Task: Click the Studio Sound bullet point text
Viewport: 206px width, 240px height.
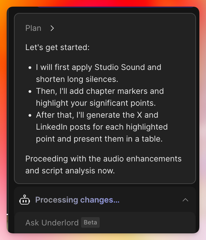Action: coord(98,67)
